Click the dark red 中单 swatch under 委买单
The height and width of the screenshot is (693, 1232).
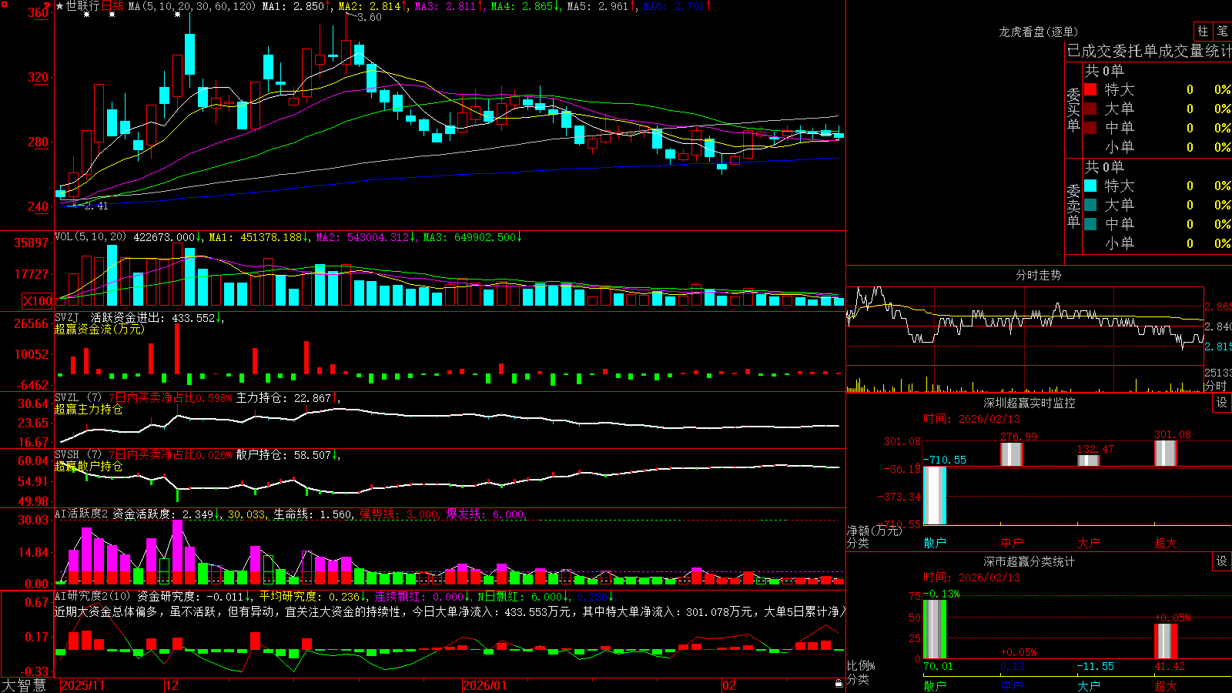[1090, 128]
